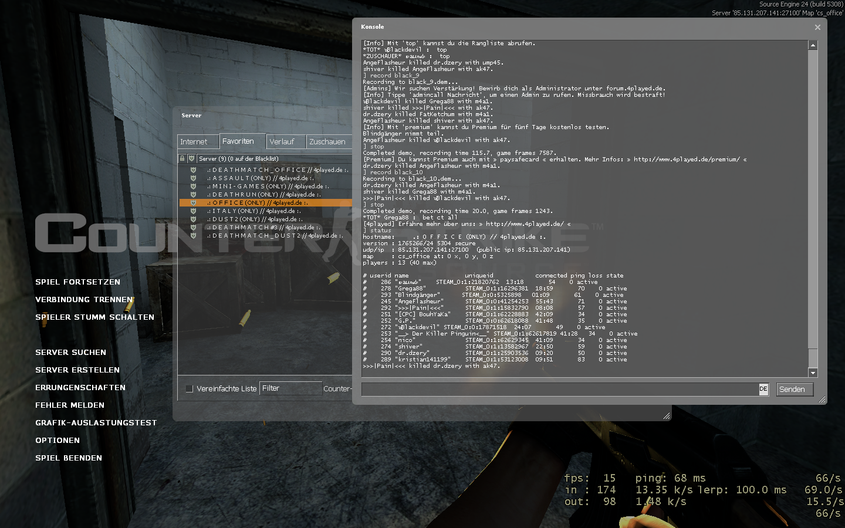Click shield icon of DUST2 (ONLY) row

(193, 219)
